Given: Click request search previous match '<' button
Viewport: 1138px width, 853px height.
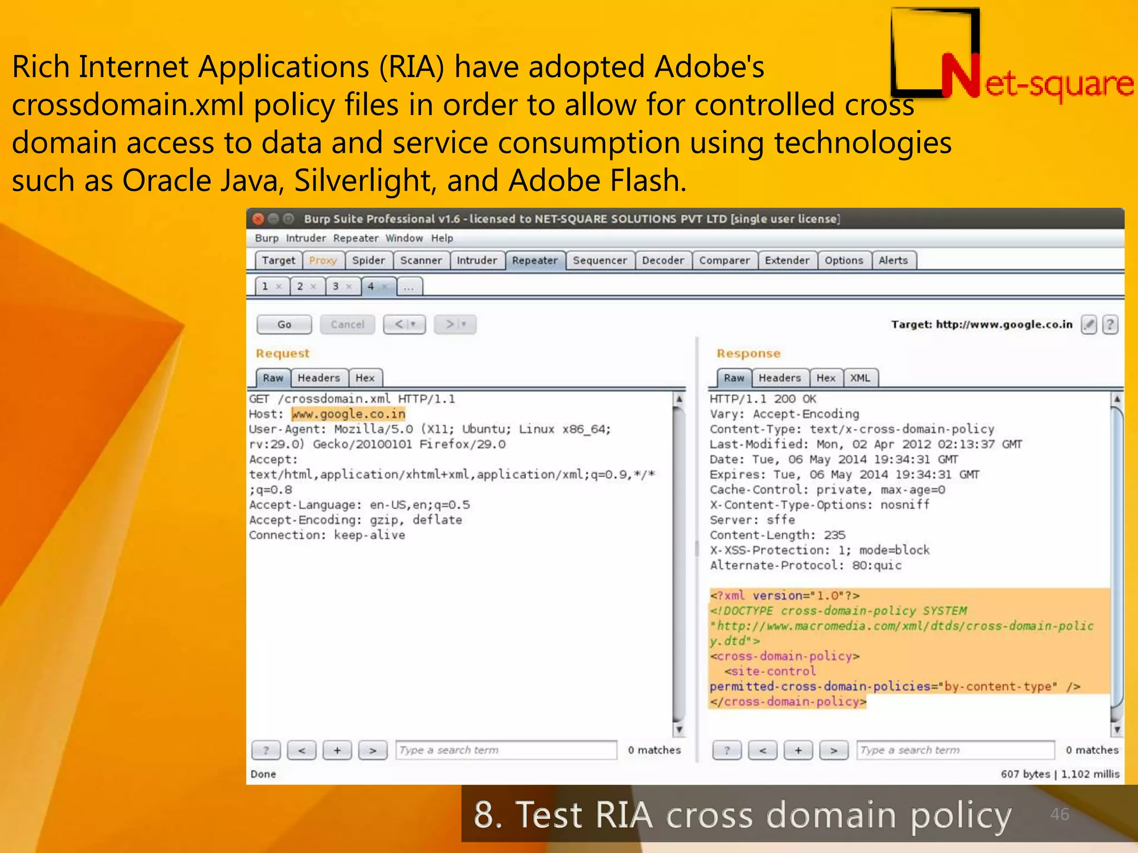Looking at the screenshot, I should (302, 750).
